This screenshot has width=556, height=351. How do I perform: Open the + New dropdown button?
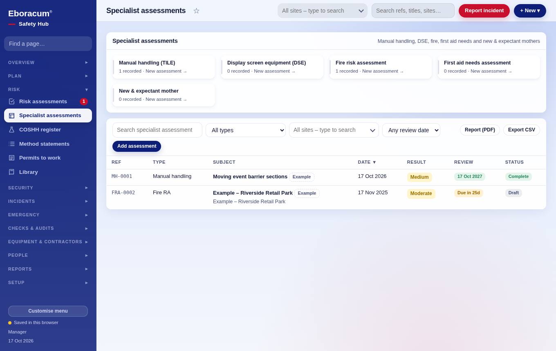coord(530,11)
